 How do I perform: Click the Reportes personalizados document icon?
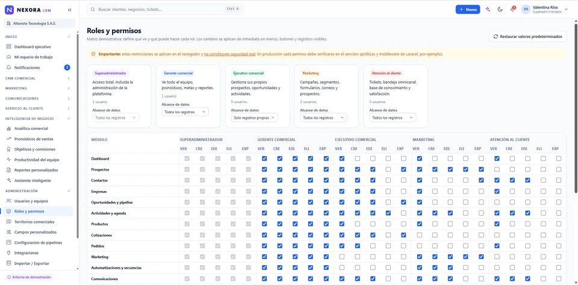(9, 170)
